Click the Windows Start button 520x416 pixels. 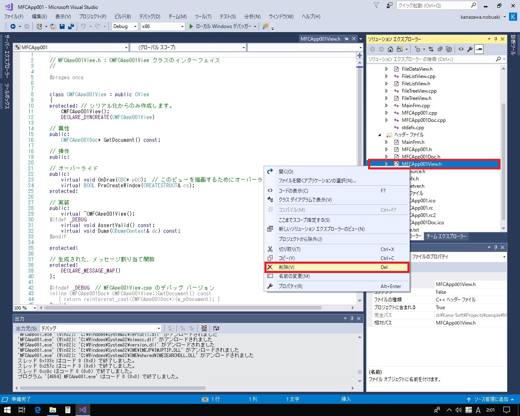pos(7,410)
